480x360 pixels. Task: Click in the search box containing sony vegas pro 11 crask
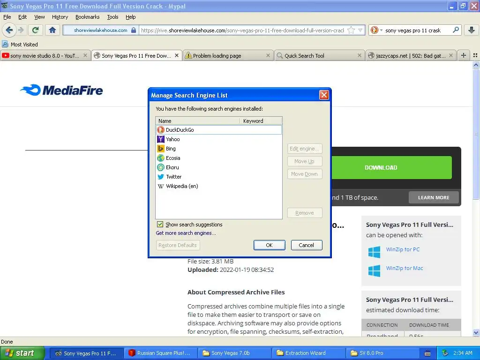tap(418, 30)
